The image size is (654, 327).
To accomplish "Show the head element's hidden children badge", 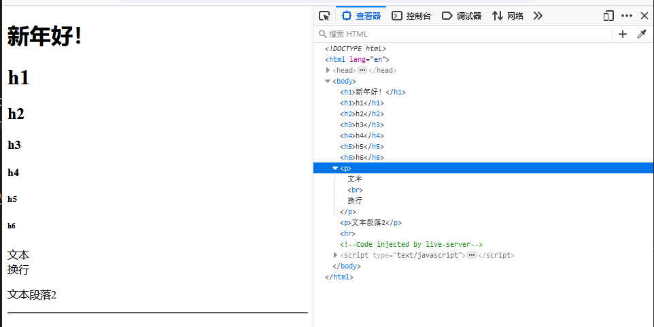I will tap(362, 71).
